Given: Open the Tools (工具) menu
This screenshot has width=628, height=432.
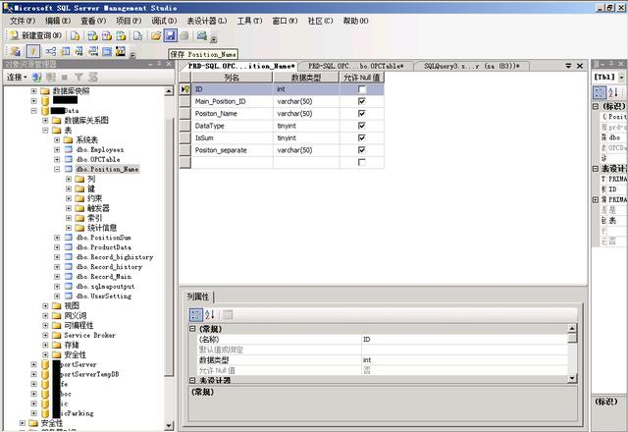Looking at the screenshot, I should (x=250, y=20).
